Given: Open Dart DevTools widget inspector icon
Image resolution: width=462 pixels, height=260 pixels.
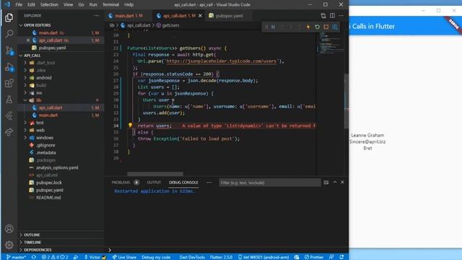Looking at the screenshot, I should coord(335,27).
